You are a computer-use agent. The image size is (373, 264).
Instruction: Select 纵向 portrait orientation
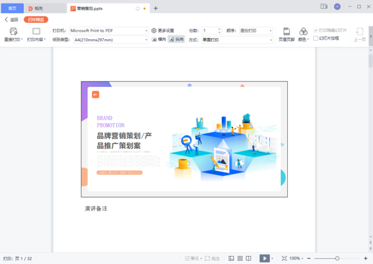[x=176, y=39]
